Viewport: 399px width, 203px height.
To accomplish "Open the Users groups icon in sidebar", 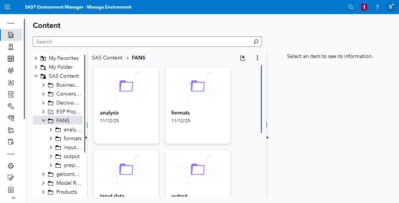I will tap(11, 71).
